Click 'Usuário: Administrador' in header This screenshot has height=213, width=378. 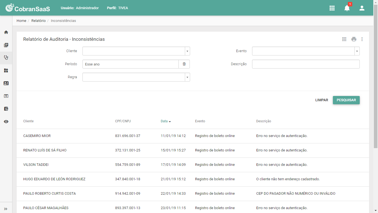click(80, 8)
